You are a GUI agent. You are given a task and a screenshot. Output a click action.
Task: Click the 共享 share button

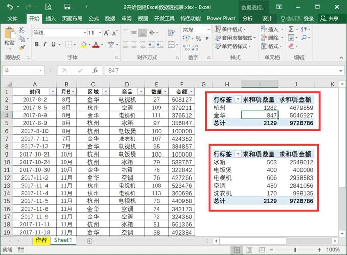pyautogui.click(x=329, y=19)
